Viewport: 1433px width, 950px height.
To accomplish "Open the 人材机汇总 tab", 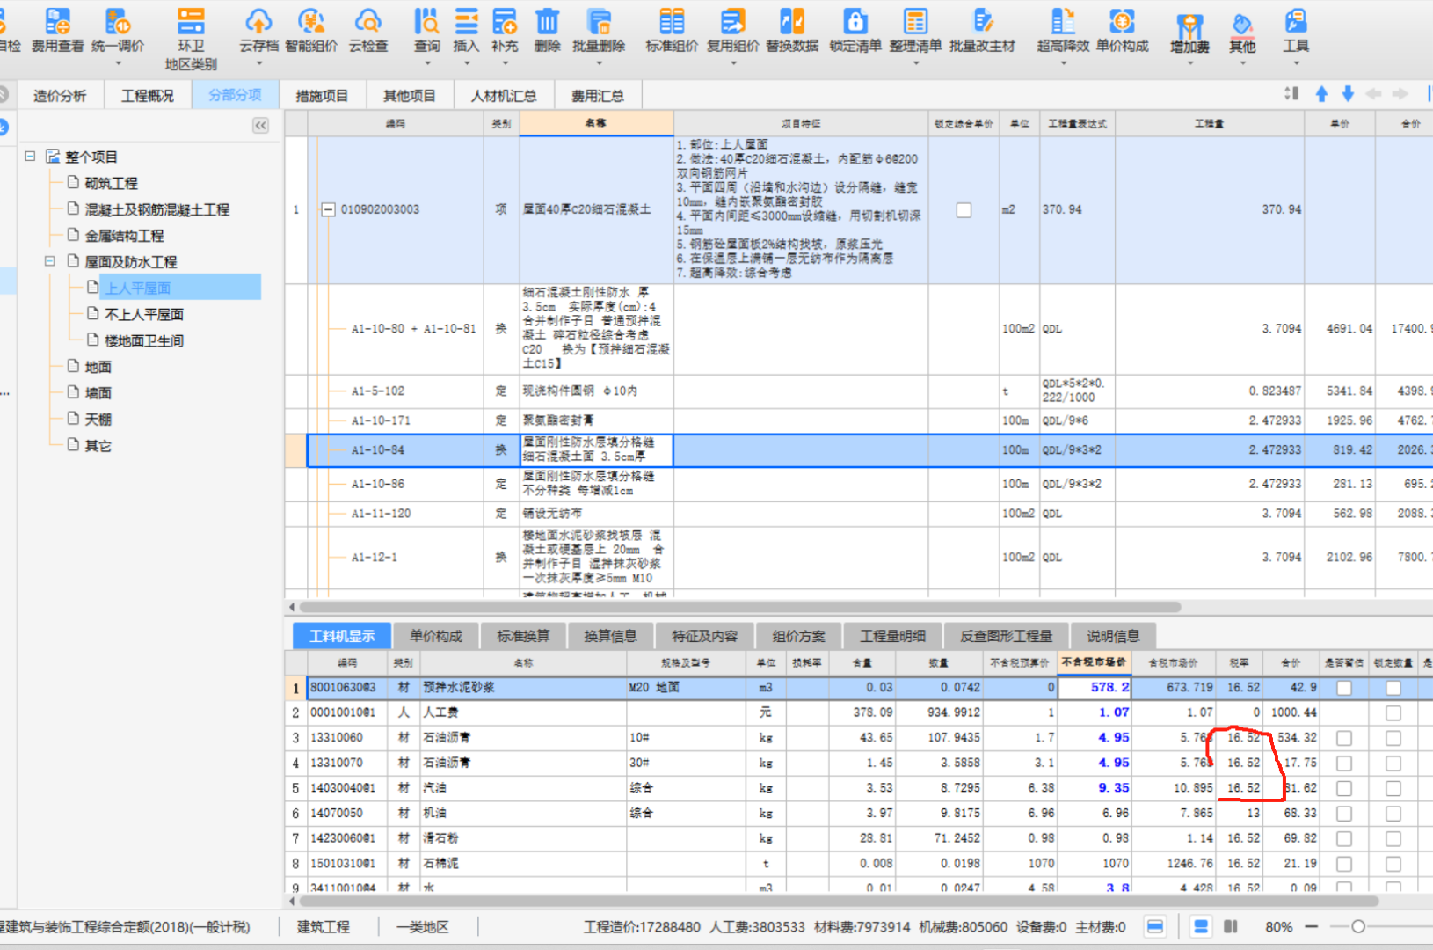I will pos(504,96).
